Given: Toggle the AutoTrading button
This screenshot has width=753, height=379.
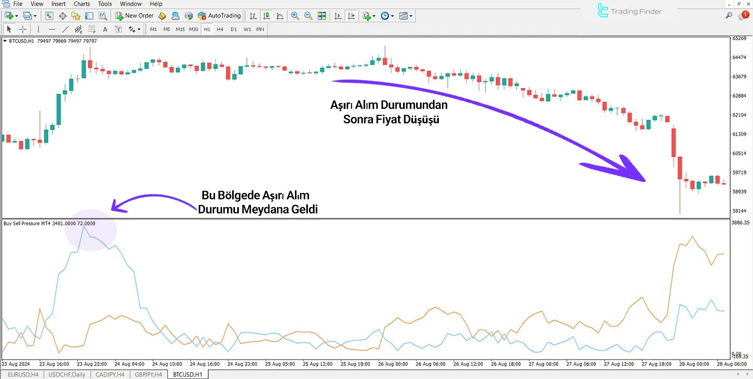Looking at the screenshot, I should [219, 16].
